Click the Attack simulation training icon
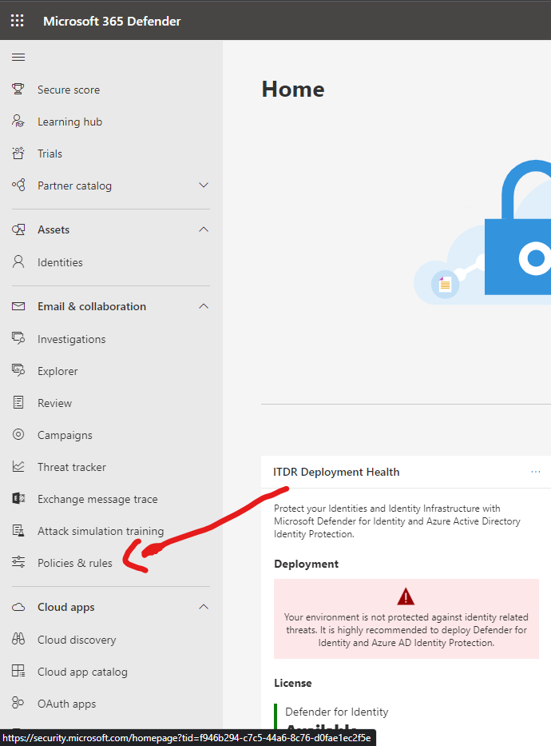This screenshot has width=551, height=746. tap(18, 530)
